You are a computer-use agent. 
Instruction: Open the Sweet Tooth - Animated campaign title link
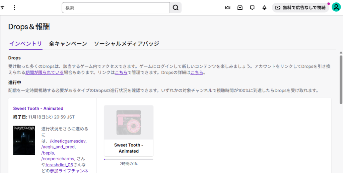pos(38,109)
